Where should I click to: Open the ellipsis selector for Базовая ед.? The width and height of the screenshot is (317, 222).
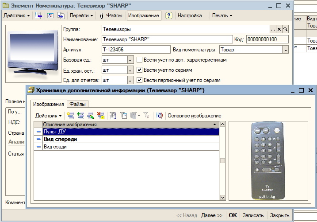pyautogui.click(x=130, y=60)
